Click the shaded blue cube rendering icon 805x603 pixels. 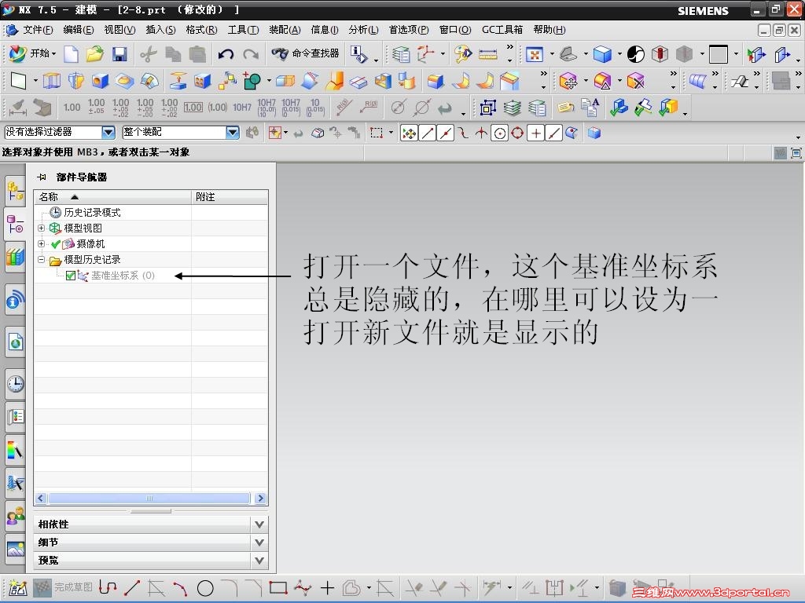tap(602, 54)
